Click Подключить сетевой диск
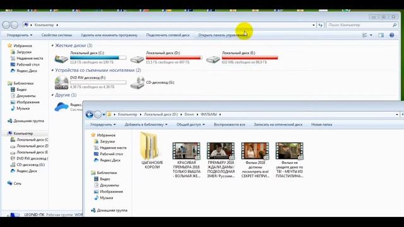 [168, 35]
